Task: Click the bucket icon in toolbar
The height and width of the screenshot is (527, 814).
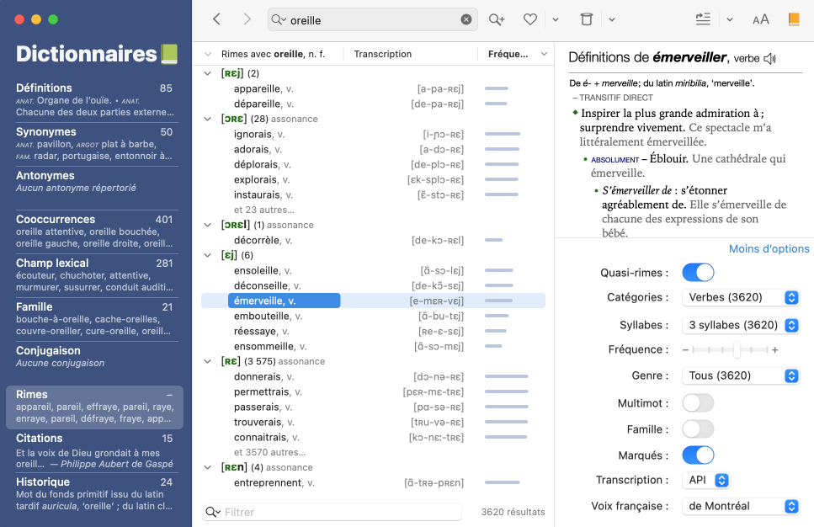Action: click(x=587, y=19)
